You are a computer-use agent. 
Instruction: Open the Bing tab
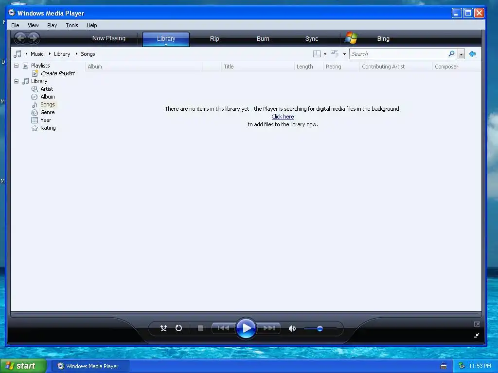(383, 39)
